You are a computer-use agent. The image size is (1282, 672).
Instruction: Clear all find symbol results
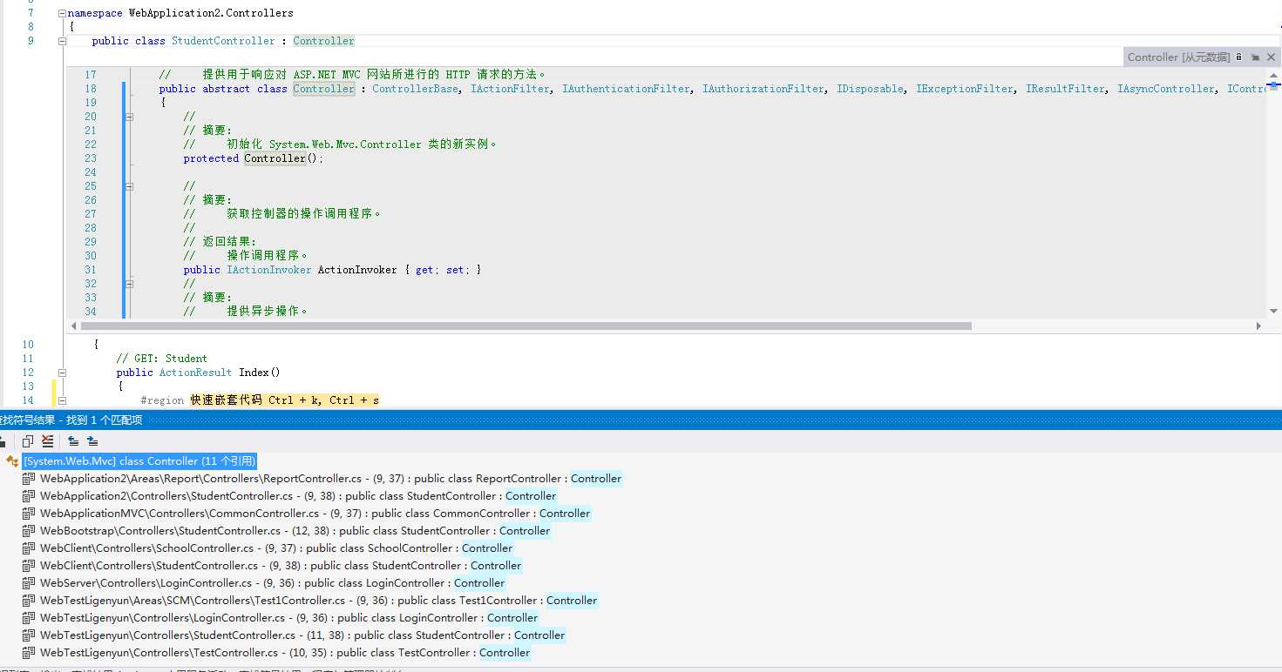tap(47, 441)
